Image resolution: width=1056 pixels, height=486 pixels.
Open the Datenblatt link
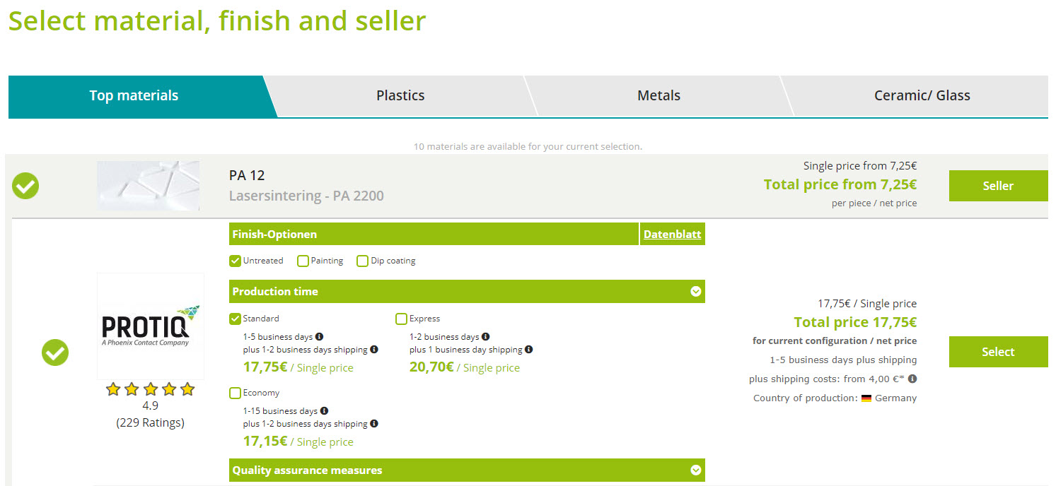[x=672, y=235]
